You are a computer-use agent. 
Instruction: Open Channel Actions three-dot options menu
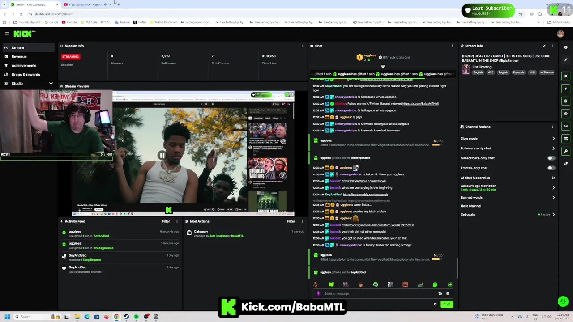pos(552,127)
